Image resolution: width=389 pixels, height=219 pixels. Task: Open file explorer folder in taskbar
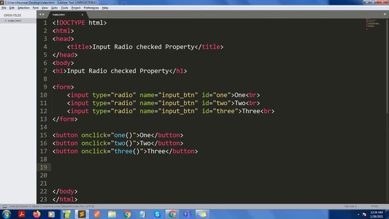(112, 214)
